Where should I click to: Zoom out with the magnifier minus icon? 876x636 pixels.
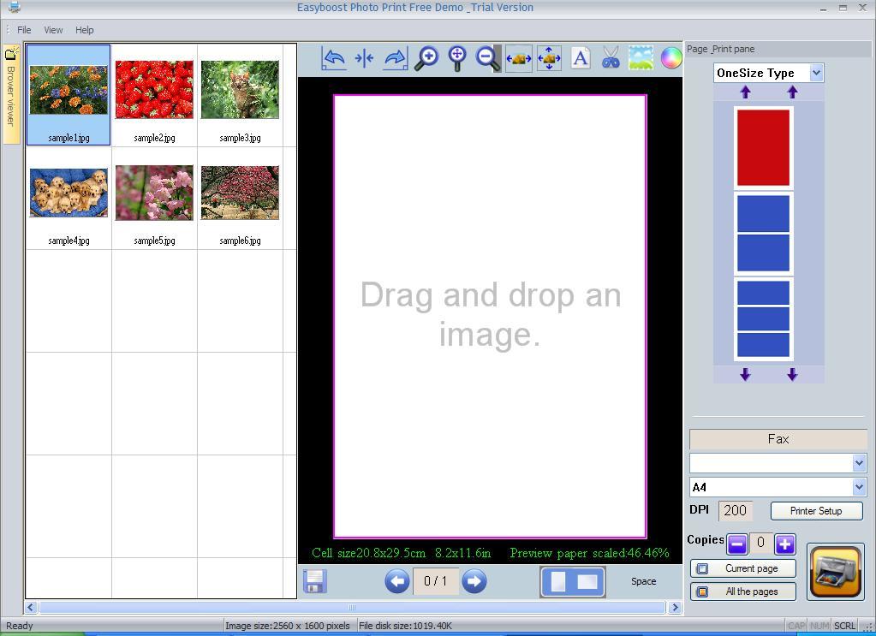coord(487,57)
